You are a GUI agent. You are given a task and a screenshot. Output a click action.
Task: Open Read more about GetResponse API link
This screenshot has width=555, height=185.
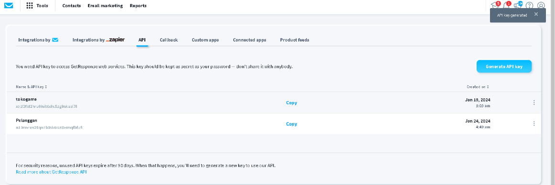coord(51,172)
